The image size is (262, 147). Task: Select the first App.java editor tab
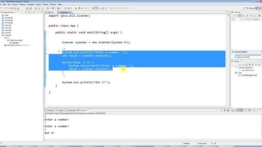(x=50, y=12)
